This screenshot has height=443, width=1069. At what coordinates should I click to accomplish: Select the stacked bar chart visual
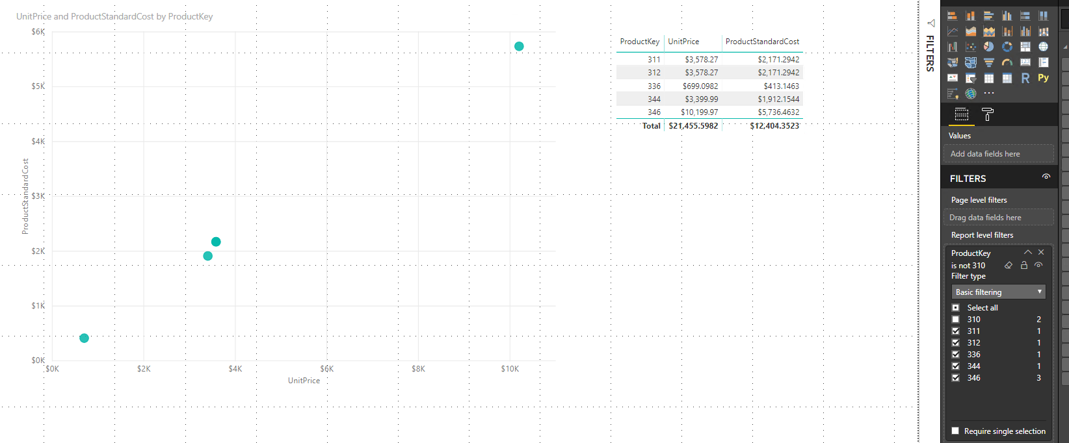tap(953, 16)
